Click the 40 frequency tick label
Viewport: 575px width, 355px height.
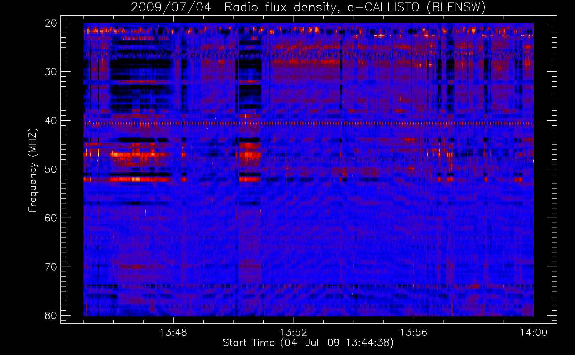point(51,121)
